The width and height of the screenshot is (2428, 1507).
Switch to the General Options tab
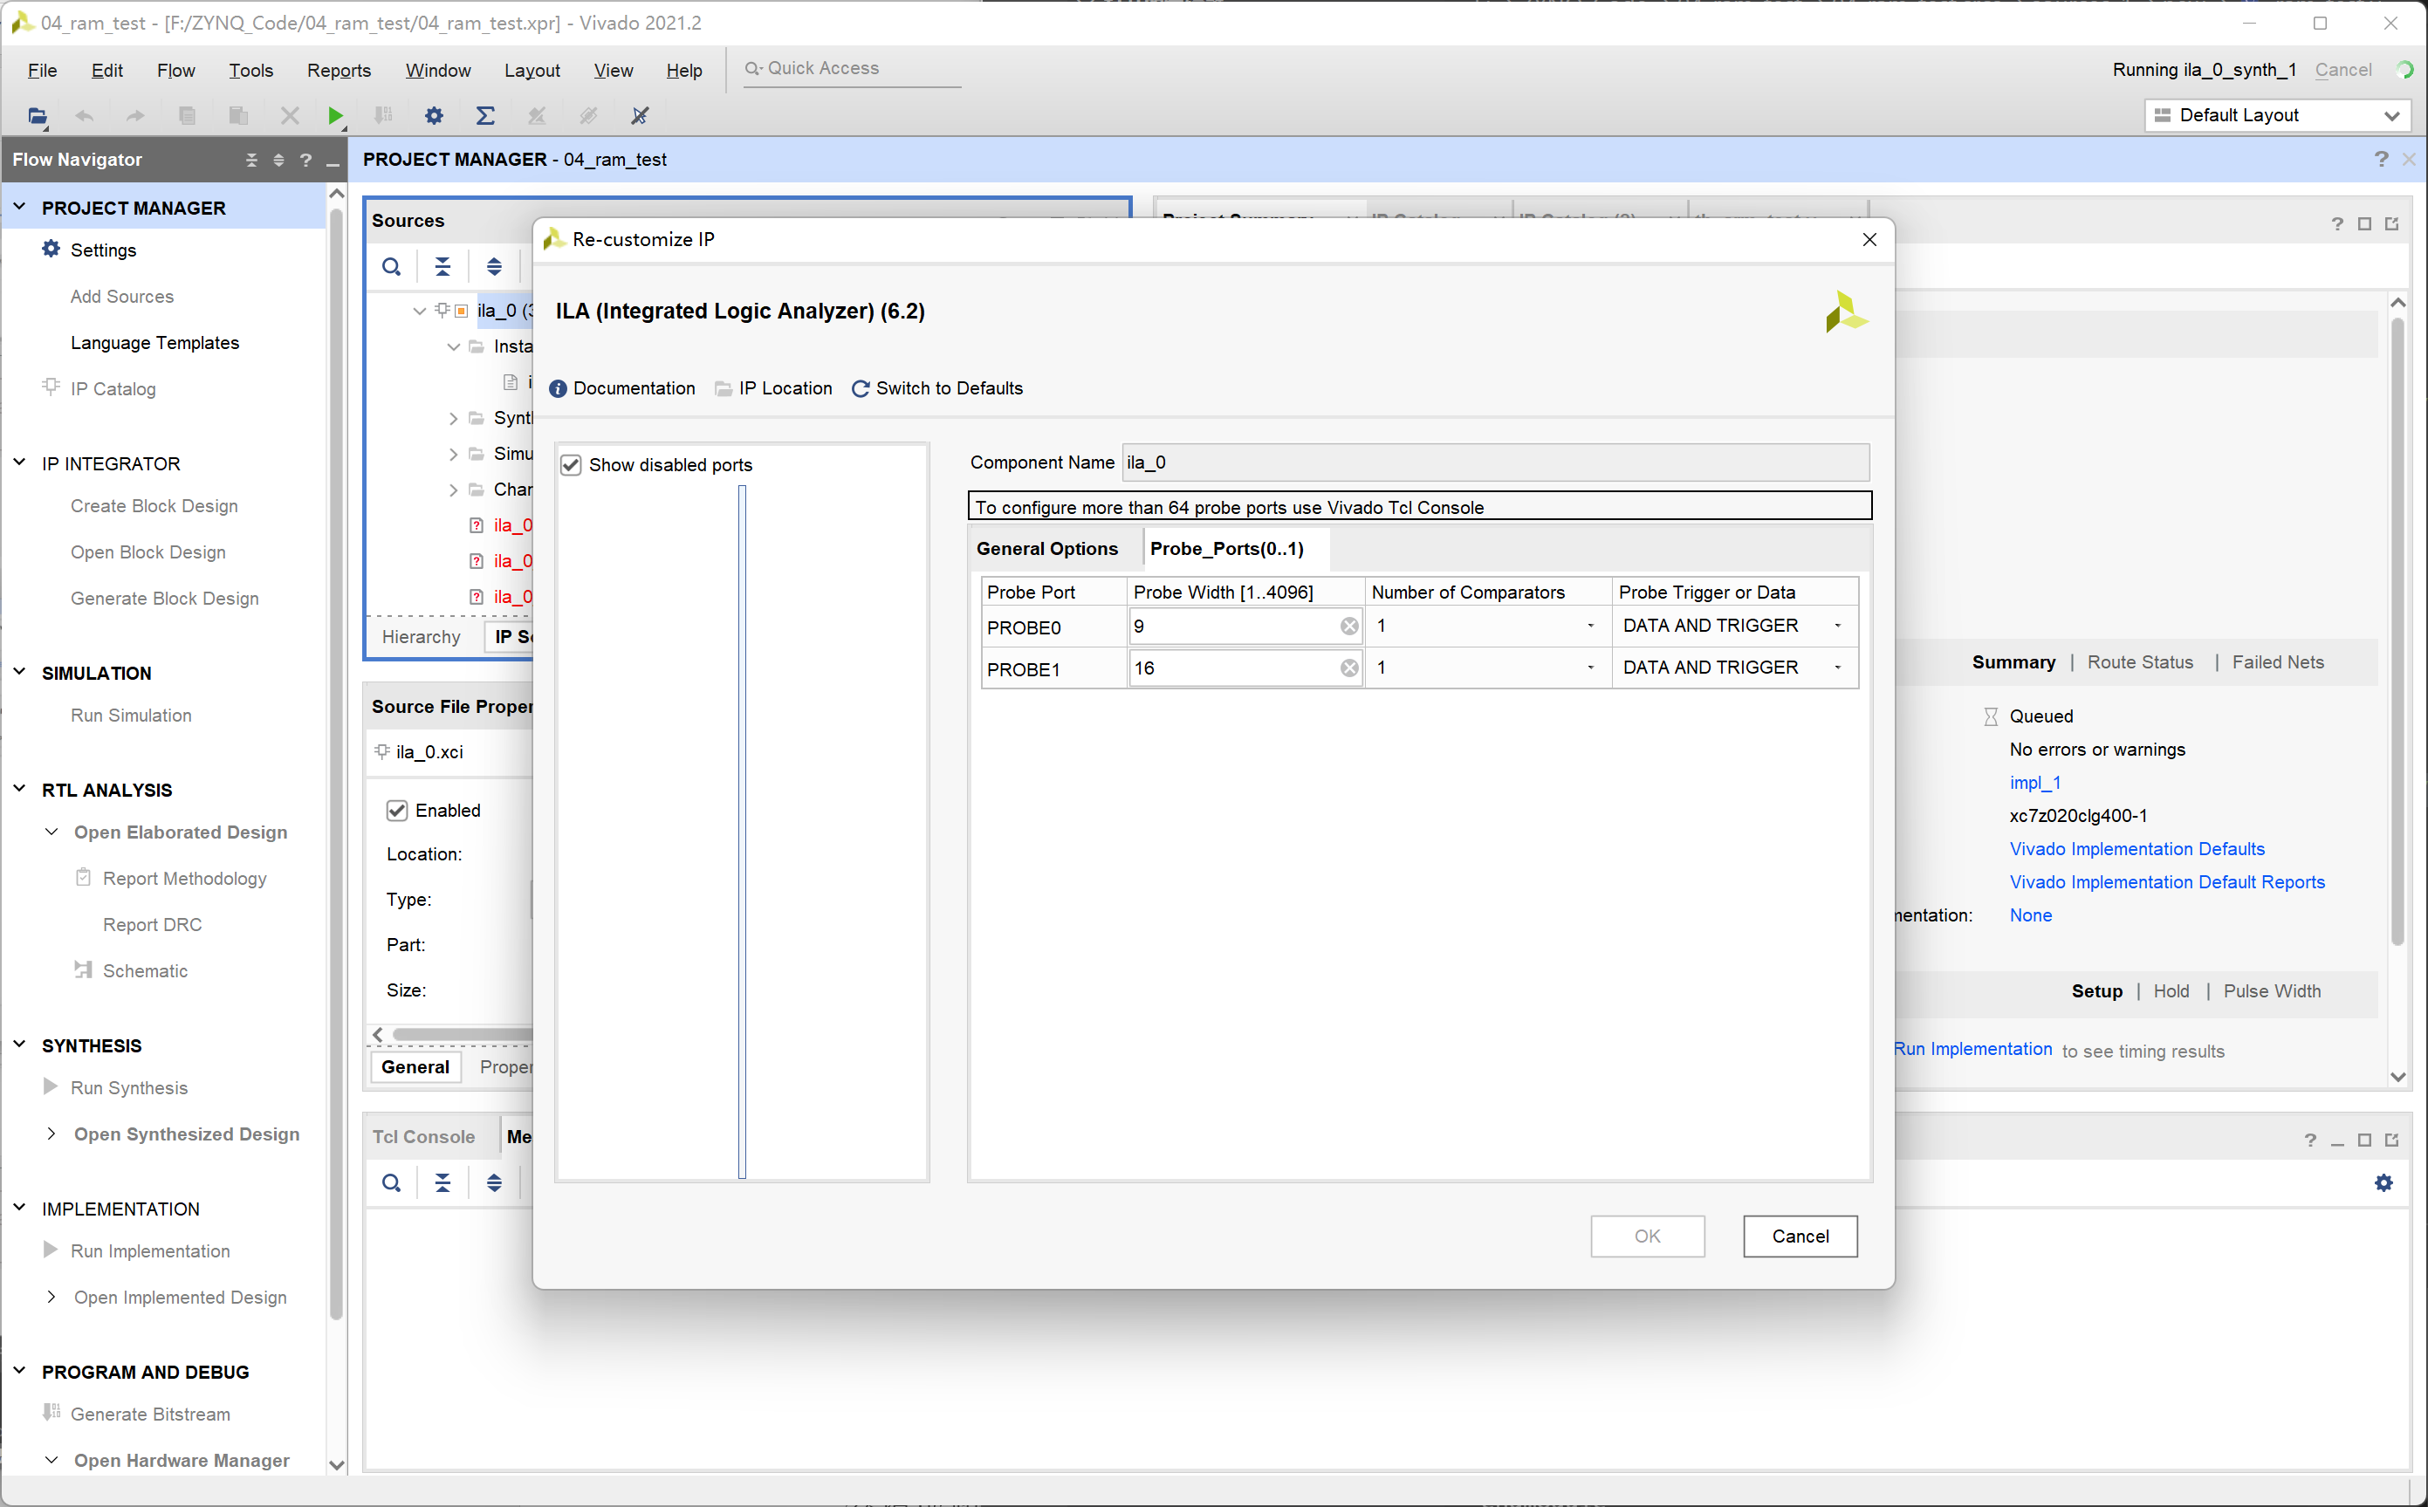1046,549
